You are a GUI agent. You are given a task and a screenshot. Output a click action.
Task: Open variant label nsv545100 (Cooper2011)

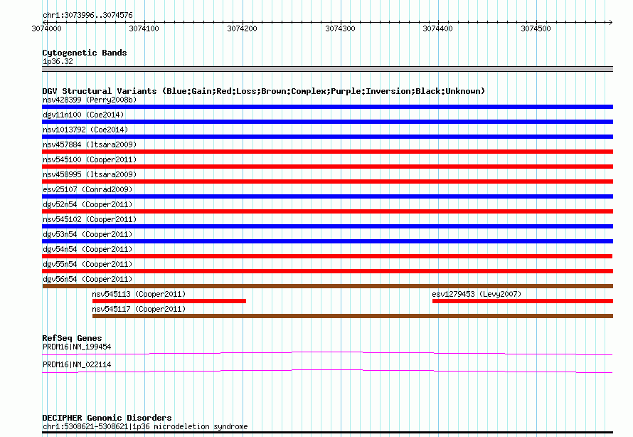(90, 159)
